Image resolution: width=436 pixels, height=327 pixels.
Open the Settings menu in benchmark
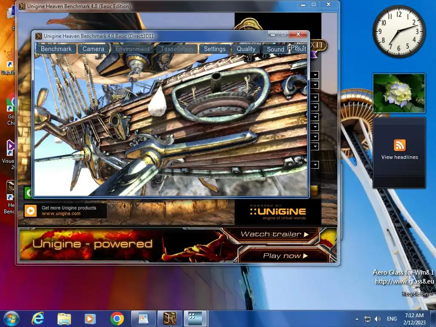[x=215, y=49]
